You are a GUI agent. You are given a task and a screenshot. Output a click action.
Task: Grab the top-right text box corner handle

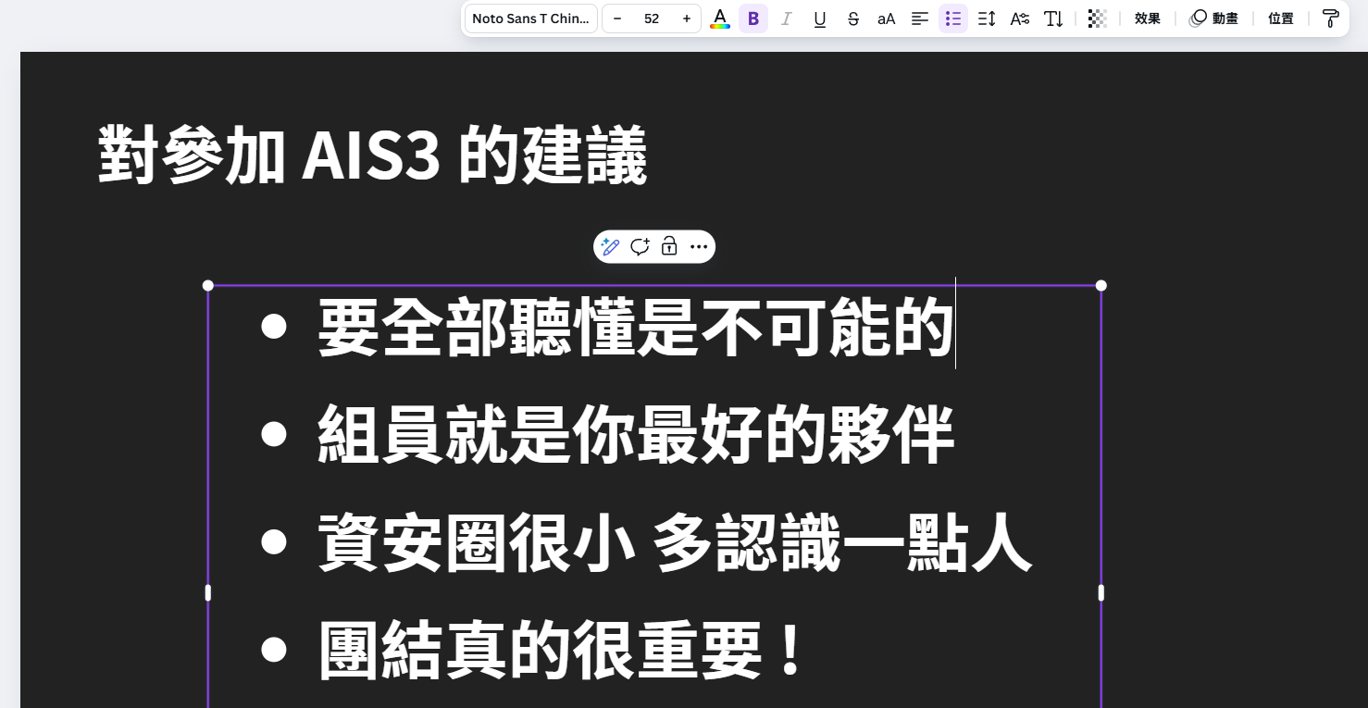click(1101, 285)
